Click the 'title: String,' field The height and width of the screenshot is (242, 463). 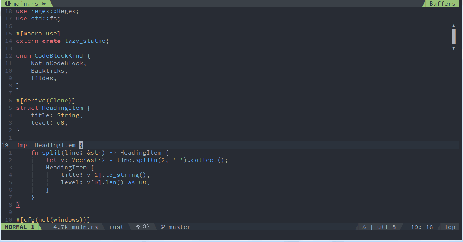[57, 115]
